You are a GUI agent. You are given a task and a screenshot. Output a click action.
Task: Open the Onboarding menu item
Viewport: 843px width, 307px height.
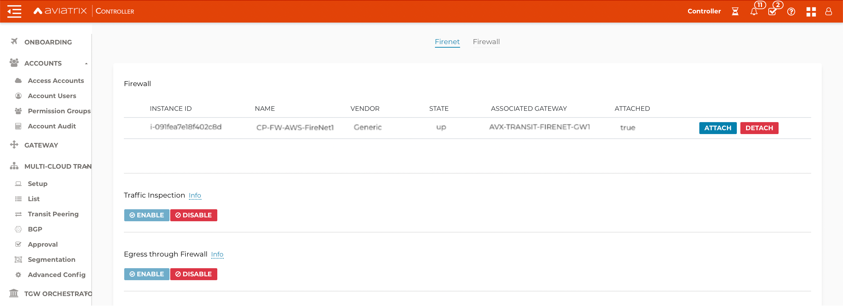point(48,42)
